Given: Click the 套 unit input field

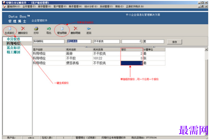Looking at the screenshot, I should (x=154, y=41).
